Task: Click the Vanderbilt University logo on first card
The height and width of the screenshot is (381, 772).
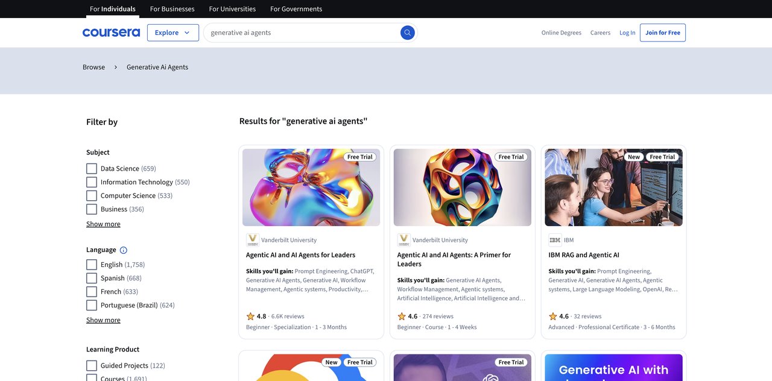Action: pos(253,240)
